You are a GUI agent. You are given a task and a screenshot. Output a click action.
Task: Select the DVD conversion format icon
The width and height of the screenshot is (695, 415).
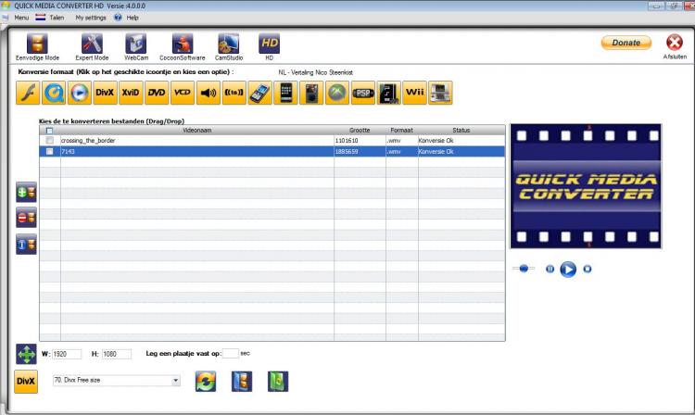coord(157,93)
